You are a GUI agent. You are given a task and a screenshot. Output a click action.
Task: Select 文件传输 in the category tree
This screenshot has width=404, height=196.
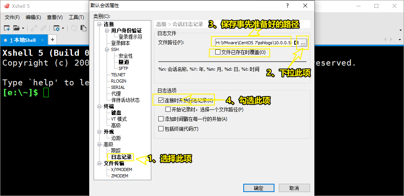pyautogui.click(x=114, y=163)
